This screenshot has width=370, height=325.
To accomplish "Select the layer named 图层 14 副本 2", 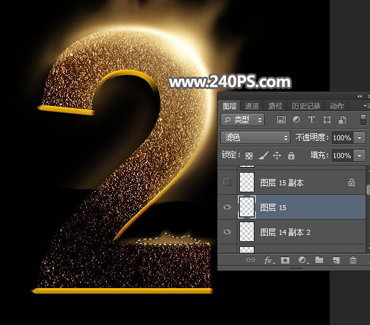I will (286, 232).
